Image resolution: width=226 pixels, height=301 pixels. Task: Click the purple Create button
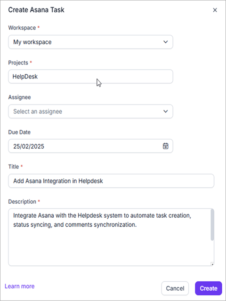pyautogui.click(x=209, y=288)
